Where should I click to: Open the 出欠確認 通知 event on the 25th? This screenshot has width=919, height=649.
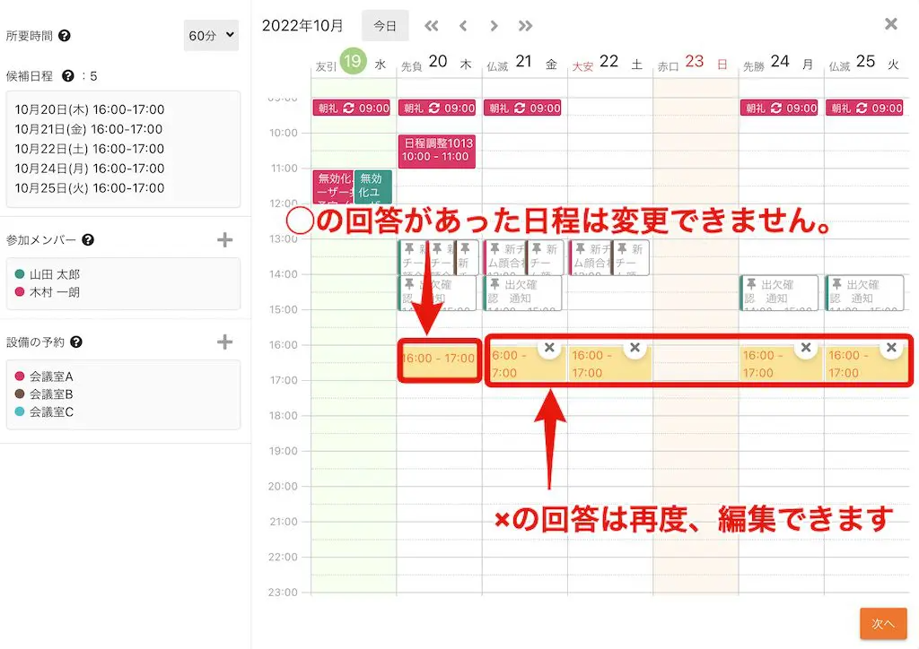pyautogui.click(x=864, y=292)
